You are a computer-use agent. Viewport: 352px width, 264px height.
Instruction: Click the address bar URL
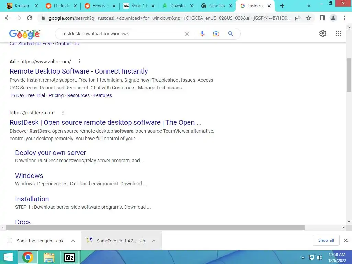(169, 18)
